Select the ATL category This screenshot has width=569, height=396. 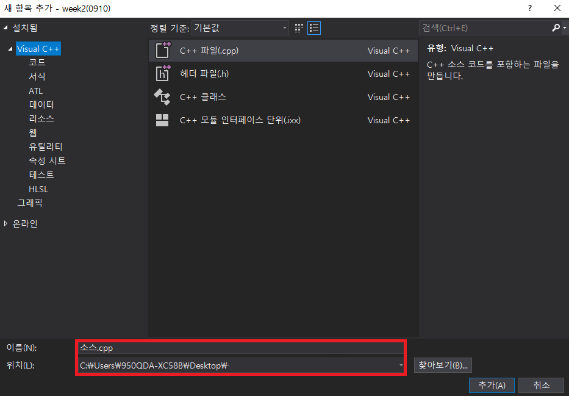coord(35,91)
